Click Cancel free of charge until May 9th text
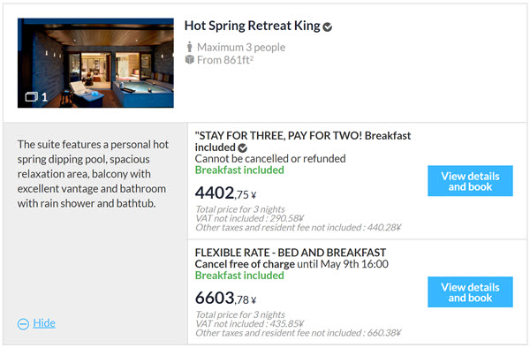 pos(291,264)
